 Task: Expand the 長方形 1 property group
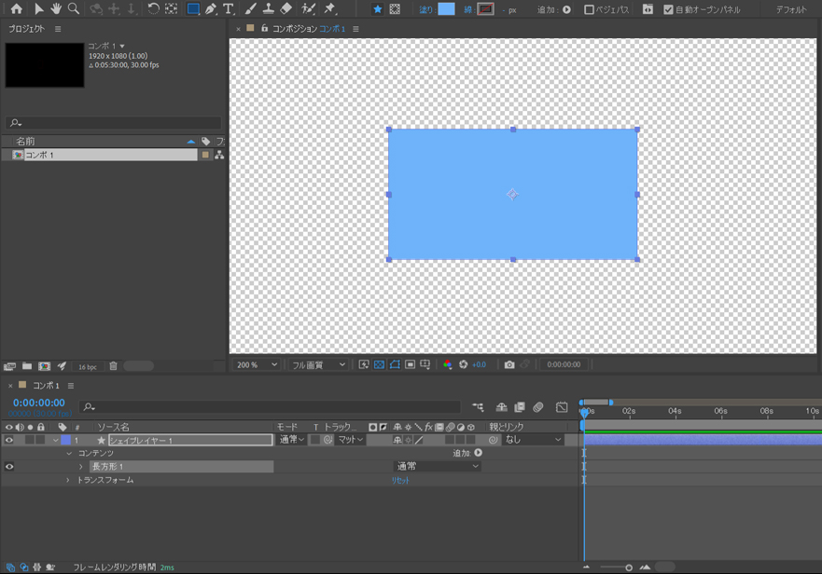(81, 467)
